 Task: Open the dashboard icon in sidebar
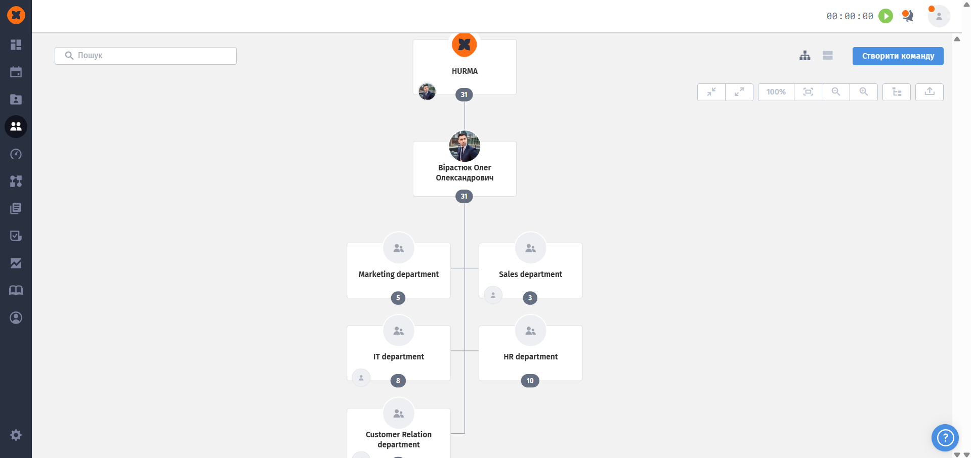pyautogui.click(x=16, y=45)
